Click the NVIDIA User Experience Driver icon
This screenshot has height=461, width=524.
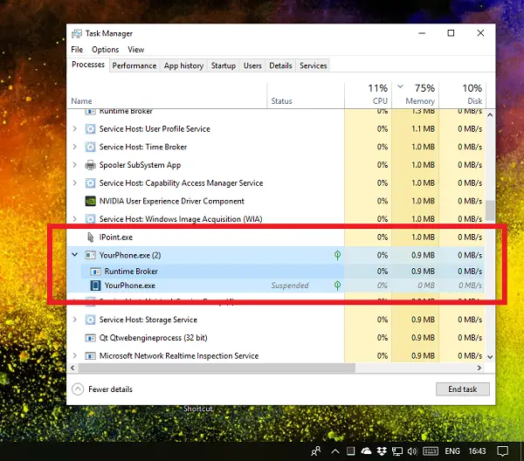coord(90,201)
